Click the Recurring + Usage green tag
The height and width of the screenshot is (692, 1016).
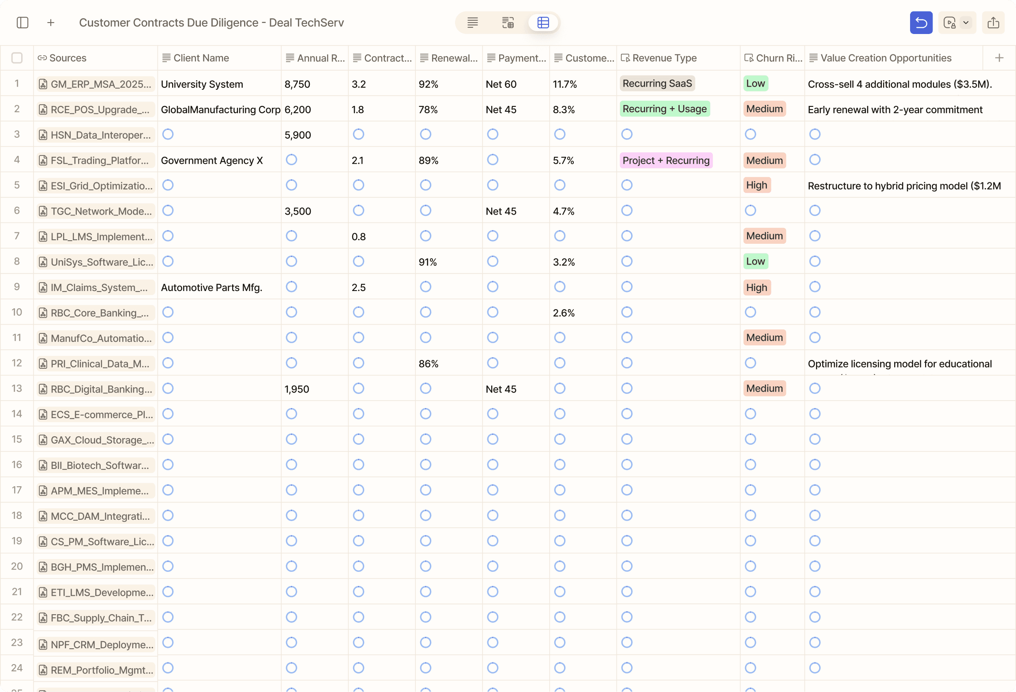pos(664,109)
